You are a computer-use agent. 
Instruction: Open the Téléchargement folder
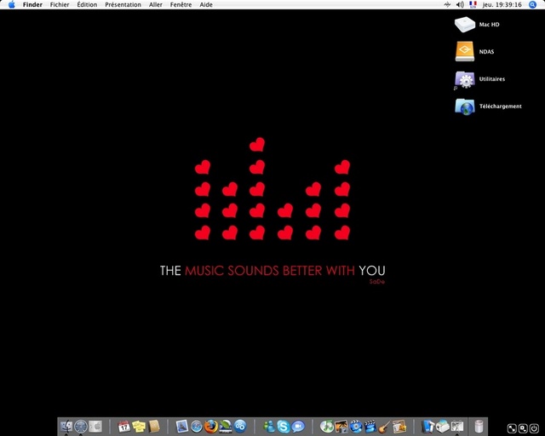coord(465,106)
